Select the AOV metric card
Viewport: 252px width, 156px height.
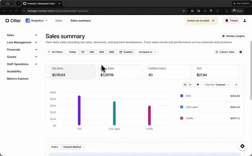coord(217,72)
